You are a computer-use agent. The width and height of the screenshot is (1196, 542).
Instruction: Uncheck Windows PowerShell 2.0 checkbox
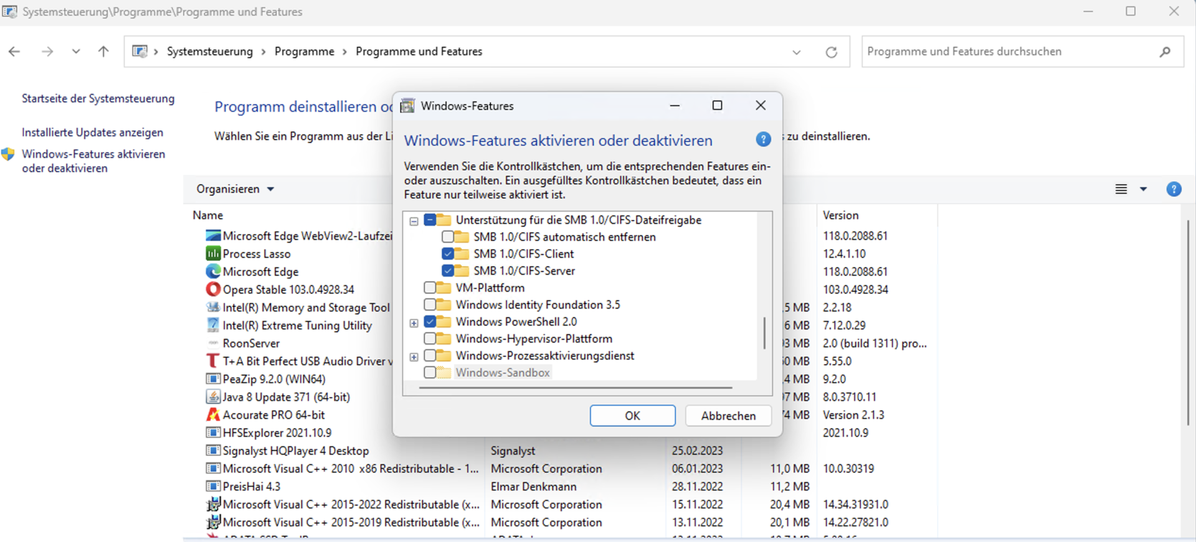point(430,322)
